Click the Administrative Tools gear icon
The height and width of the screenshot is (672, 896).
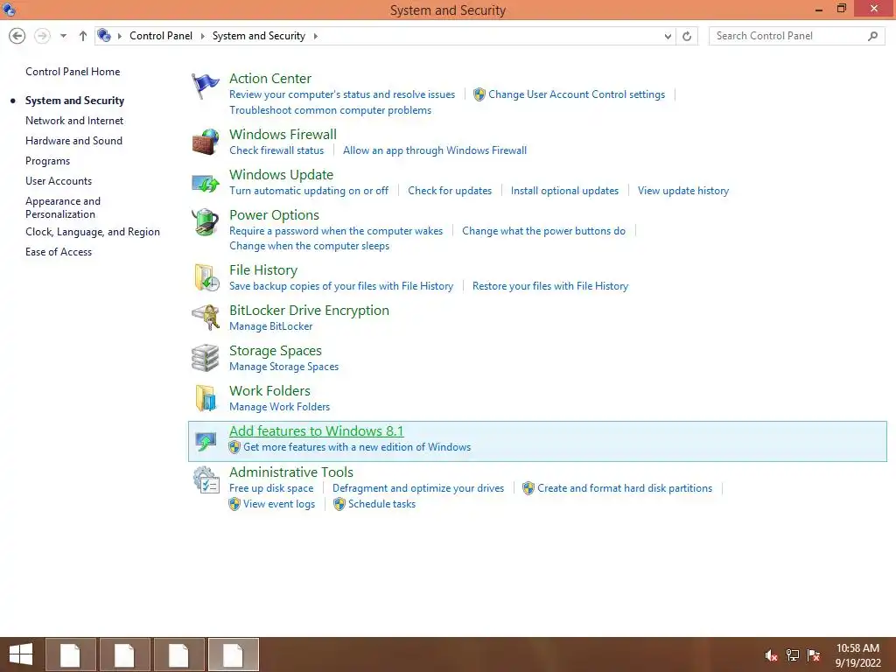tap(205, 480)
